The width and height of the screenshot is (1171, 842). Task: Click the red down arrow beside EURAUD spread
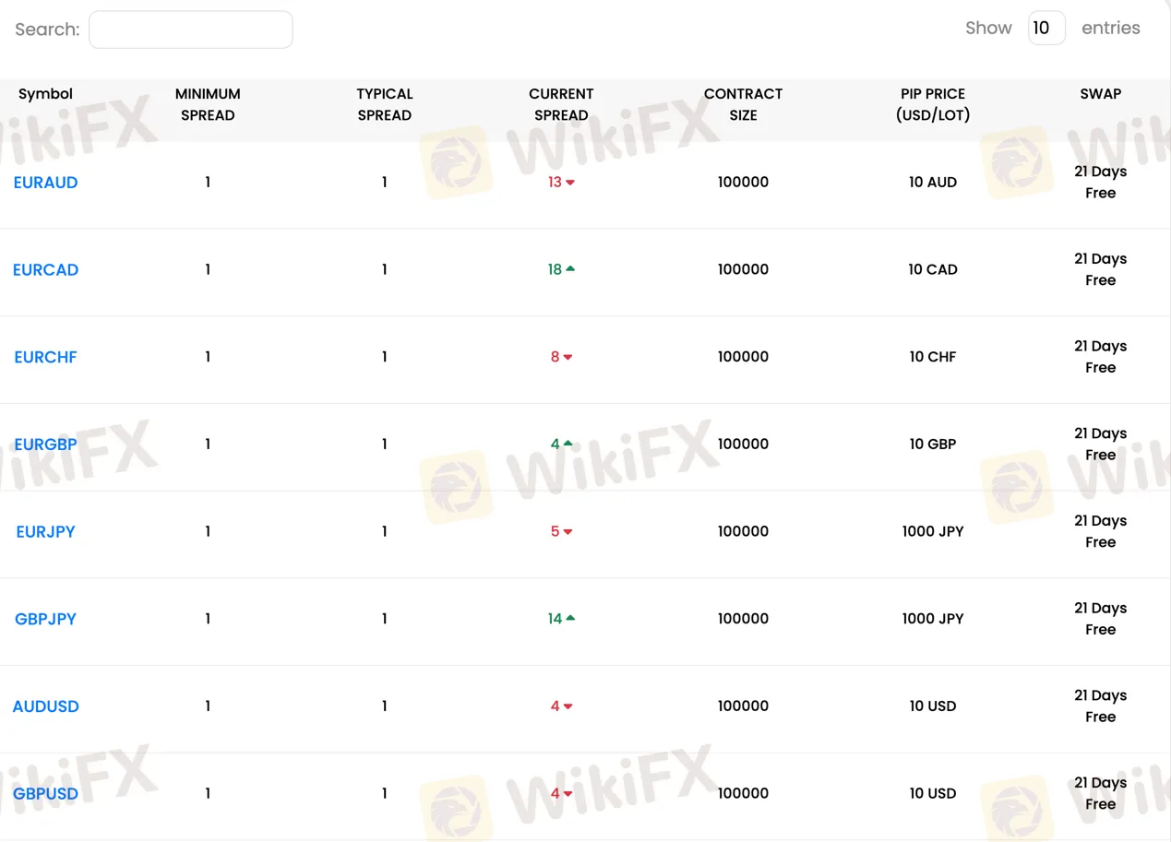coord(570,183)
